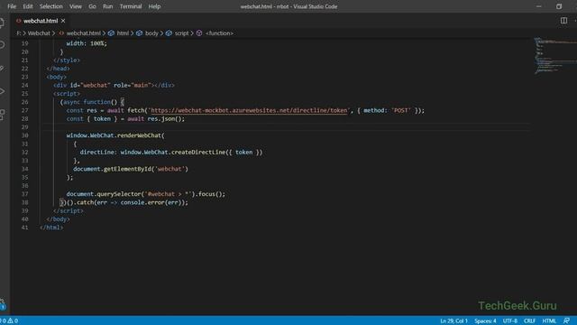
Task: Open the Selection menu
Action: pos(51,6)
